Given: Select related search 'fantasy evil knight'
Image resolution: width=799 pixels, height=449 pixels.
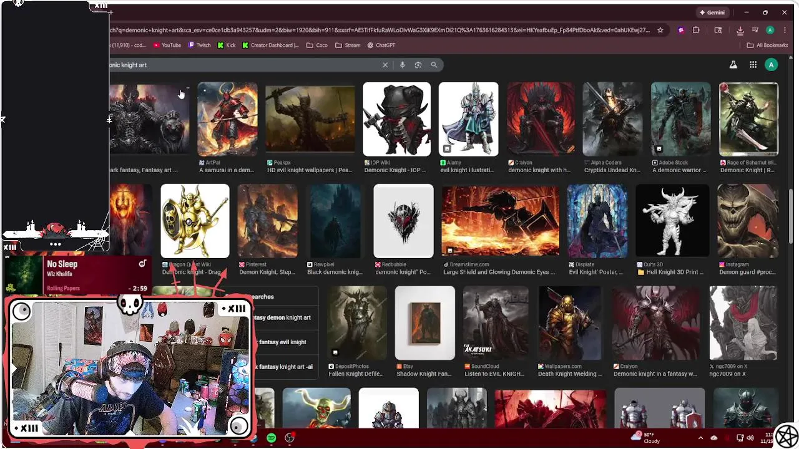Looking at the screenshot, I should [x=285, y=342].
